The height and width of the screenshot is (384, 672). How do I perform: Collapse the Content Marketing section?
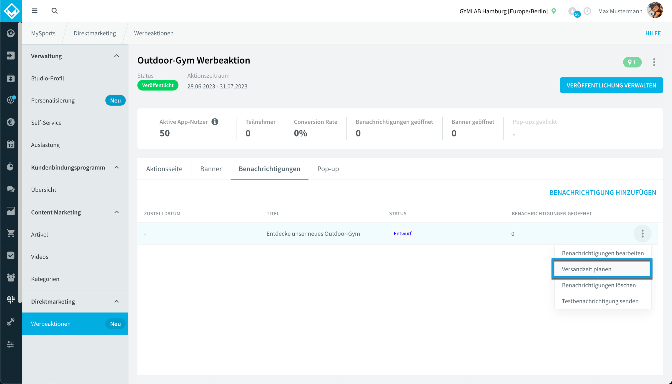[x=117, y=212]
